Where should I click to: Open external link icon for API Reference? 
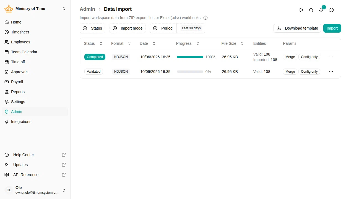click(64, 175)
